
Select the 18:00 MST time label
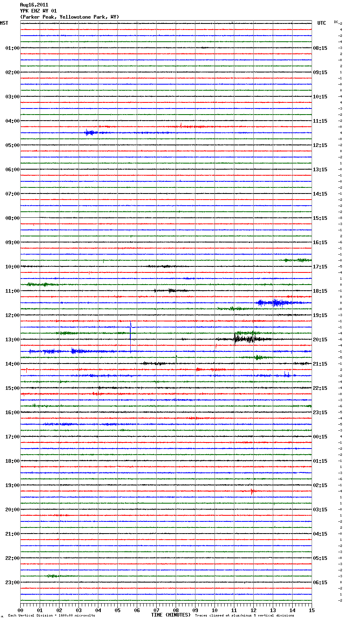pos(12,461)
